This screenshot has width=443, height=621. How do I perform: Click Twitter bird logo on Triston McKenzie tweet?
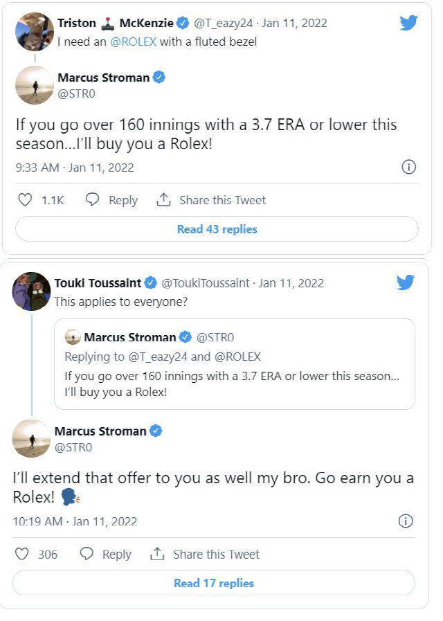(409, 23)
